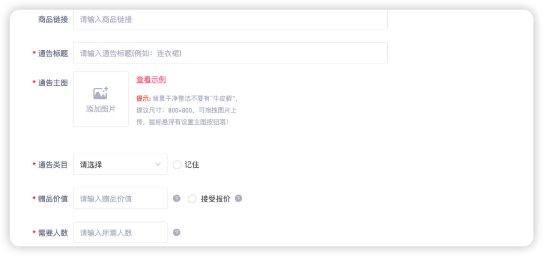Click help icon after 接受报价
The image size is (543, 256).
pos(238,199)
